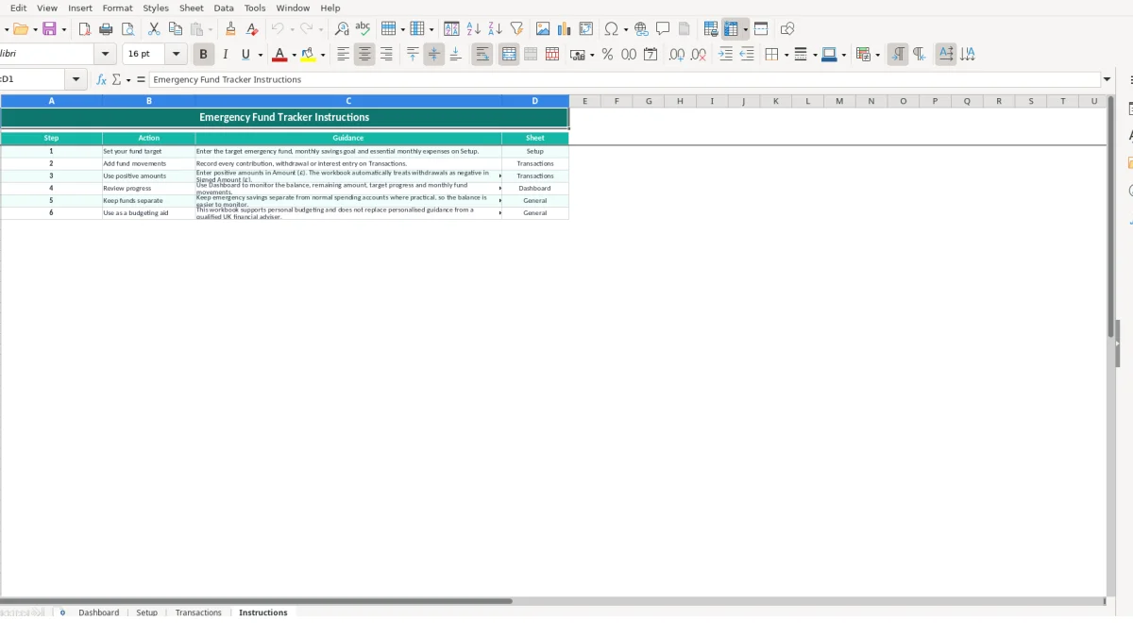Print the document with the printer icon
Image resolution: width=1133 pixels, height=637 pixels.
pos(106,29)
